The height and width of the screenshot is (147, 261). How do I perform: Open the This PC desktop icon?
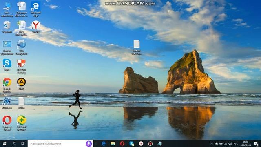7,9
